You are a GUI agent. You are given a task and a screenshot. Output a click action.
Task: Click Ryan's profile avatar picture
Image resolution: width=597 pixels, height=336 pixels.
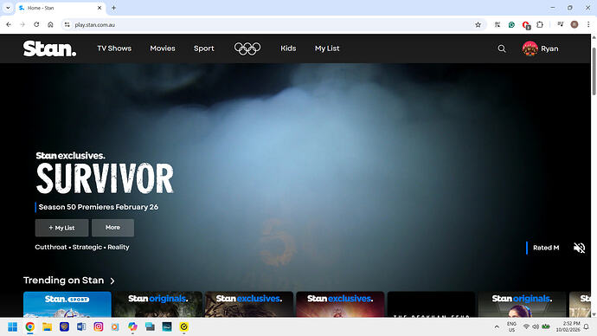(530, 48)
